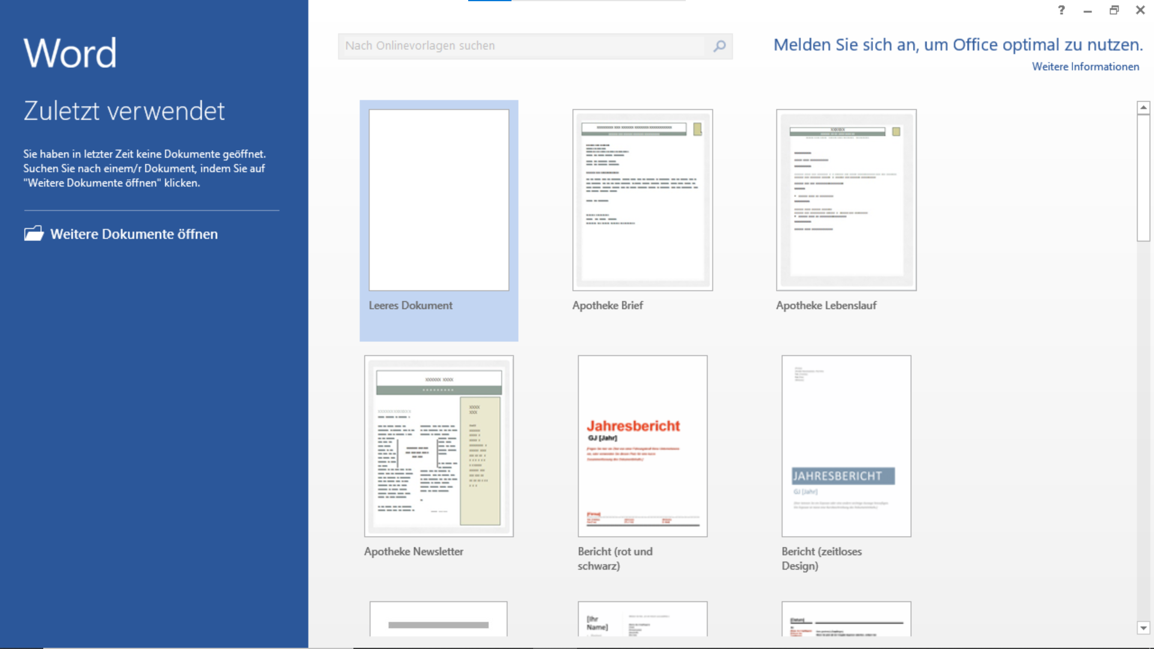
Task: Click the search magnifier icon
Action: click(x=719, y=46)
